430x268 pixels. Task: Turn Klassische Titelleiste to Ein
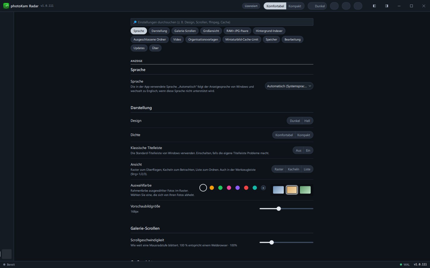coord(308,150)
